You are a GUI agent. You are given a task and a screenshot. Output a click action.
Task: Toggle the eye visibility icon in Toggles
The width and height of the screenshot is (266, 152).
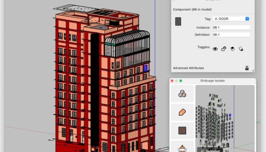tap(215, 49)
